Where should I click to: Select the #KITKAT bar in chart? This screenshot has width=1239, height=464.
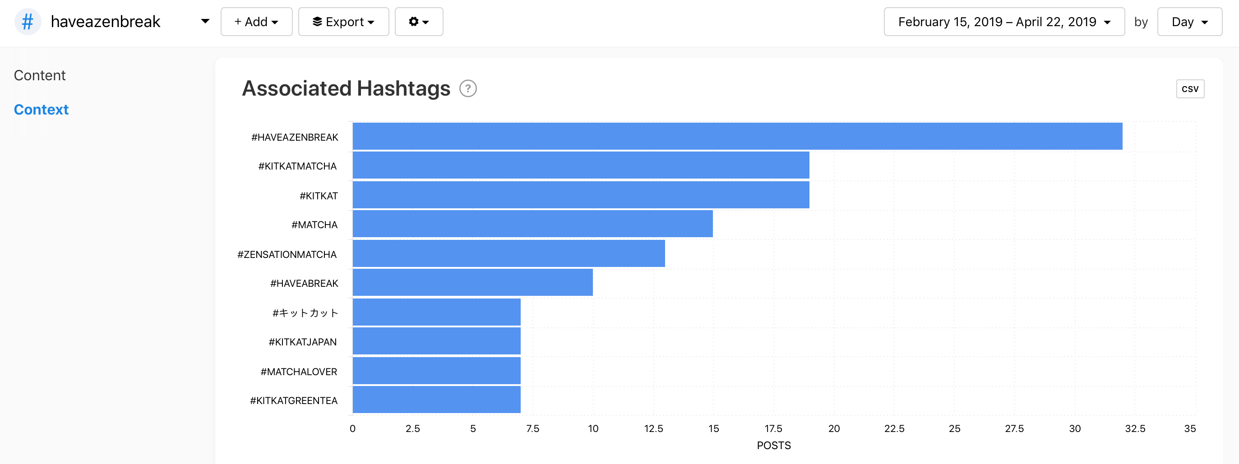pos(581,195)
